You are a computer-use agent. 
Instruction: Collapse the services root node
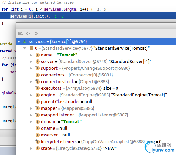coord(19,42)
